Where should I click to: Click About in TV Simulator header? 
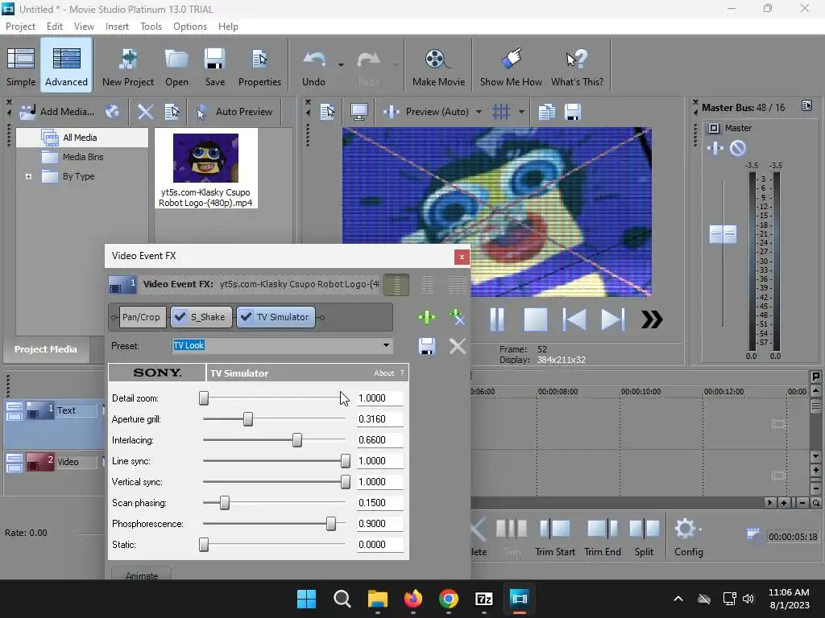click(384, 373)
